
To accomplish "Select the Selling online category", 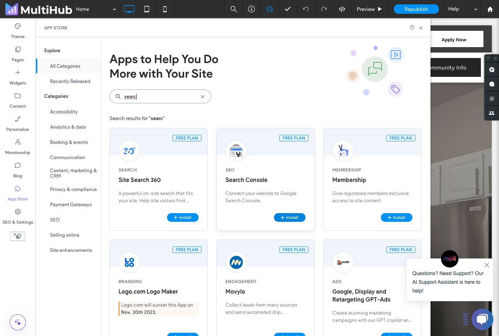I will [65, 235].
